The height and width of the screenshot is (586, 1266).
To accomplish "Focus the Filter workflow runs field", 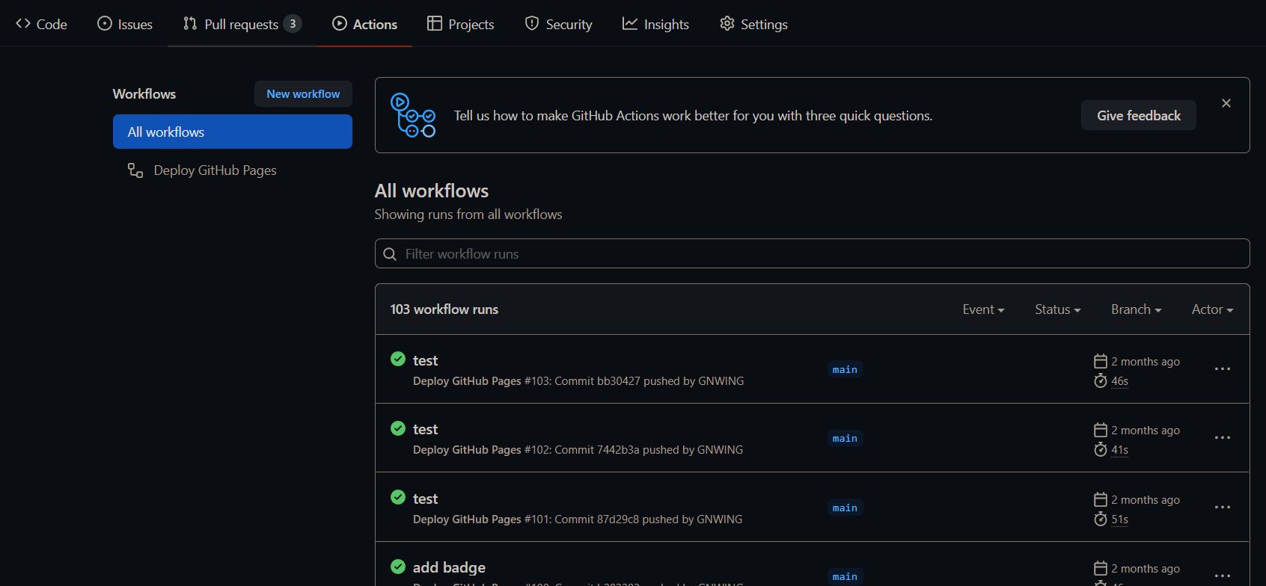I will (x=812, y=253).
